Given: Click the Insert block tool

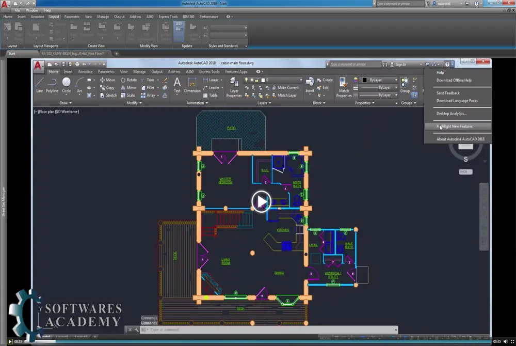Looking at the screenshot, I should (310, 85).
